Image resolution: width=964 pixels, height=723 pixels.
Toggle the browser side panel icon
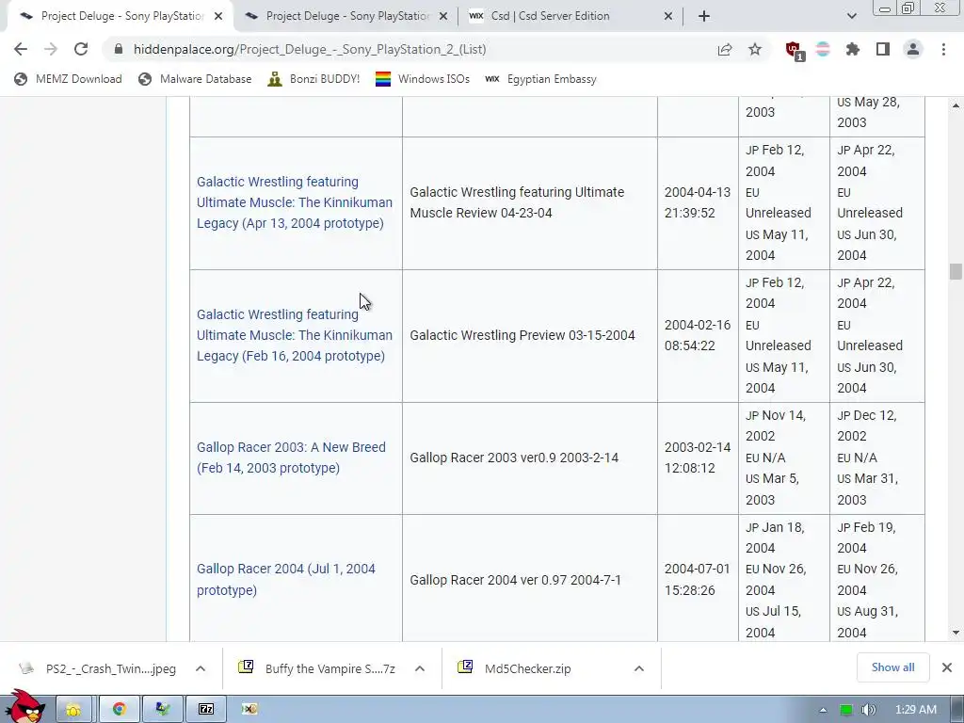pos(883,49)
